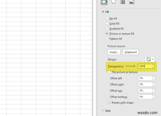Click the Insert... picture button
The image size is (161, 116).
click(x=114, y=52)
